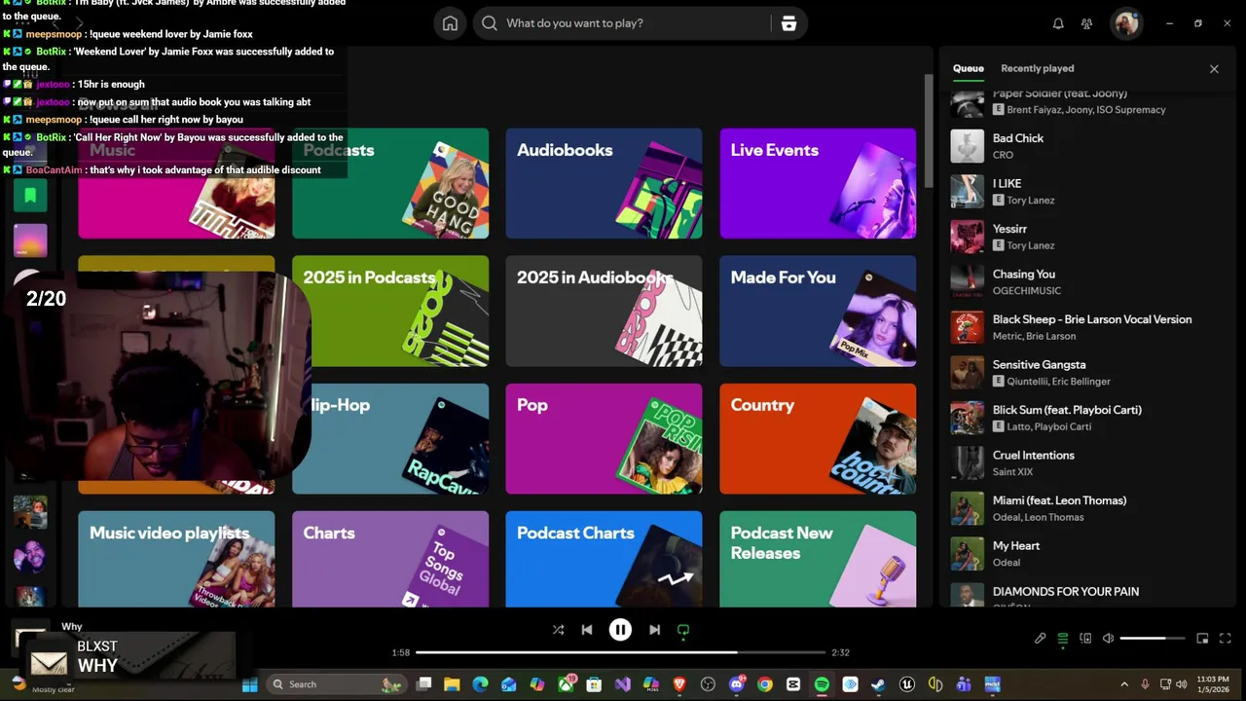Open the 2025 in Podcasts card
Image resolution: width=1246 pixels, height=701 pixels.
[390, 312]
